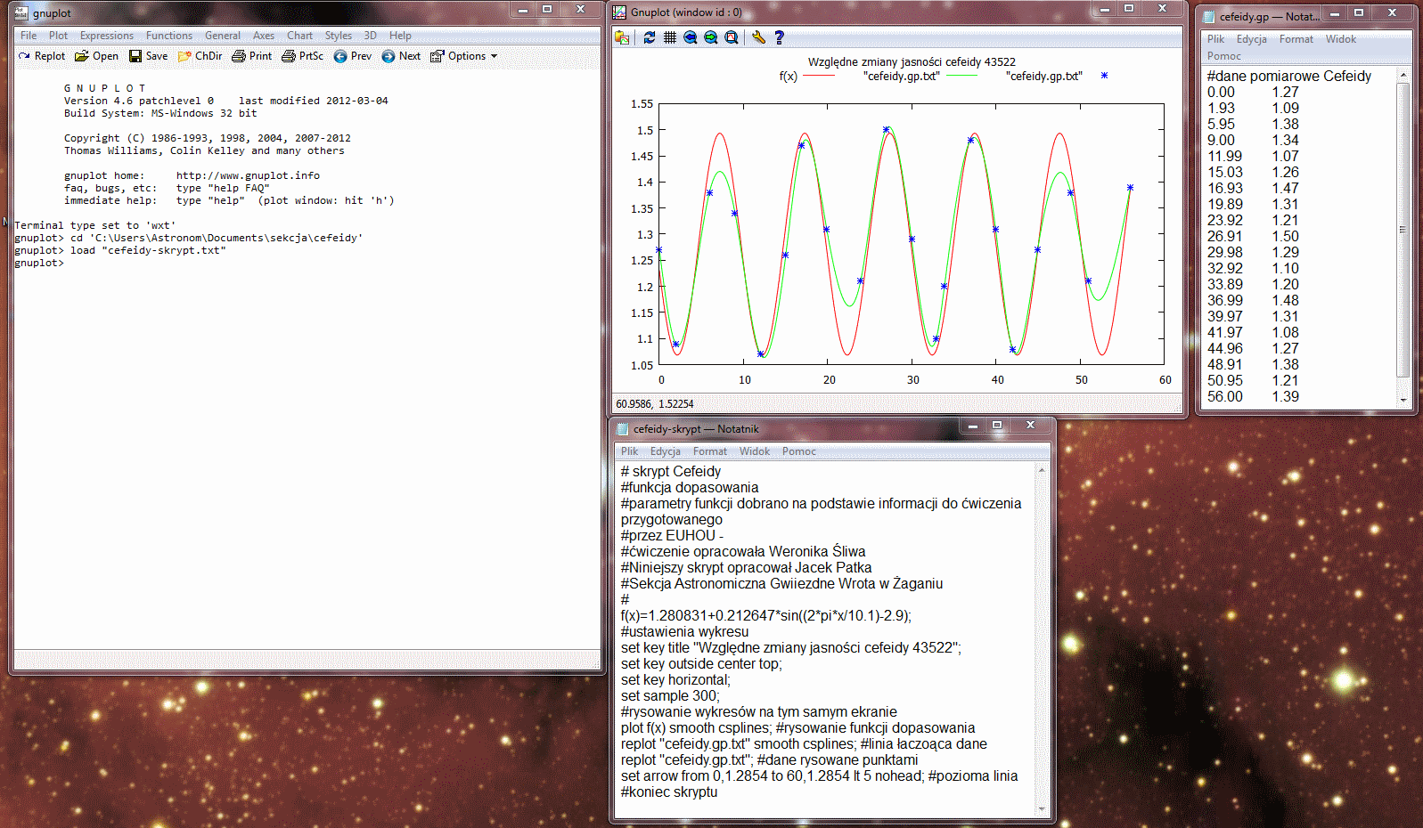Open Format menu in cefeidy-skrypt Notatnik
1423x828 pixels.
pyautogui.click(x=709, y=451)
